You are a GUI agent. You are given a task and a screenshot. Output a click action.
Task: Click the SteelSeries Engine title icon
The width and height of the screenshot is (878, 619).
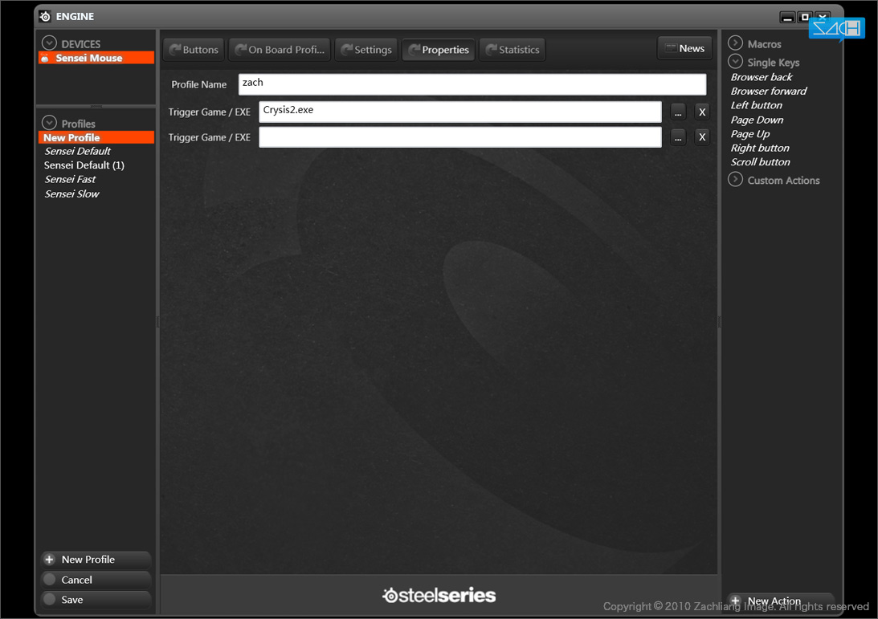[45, 16]
